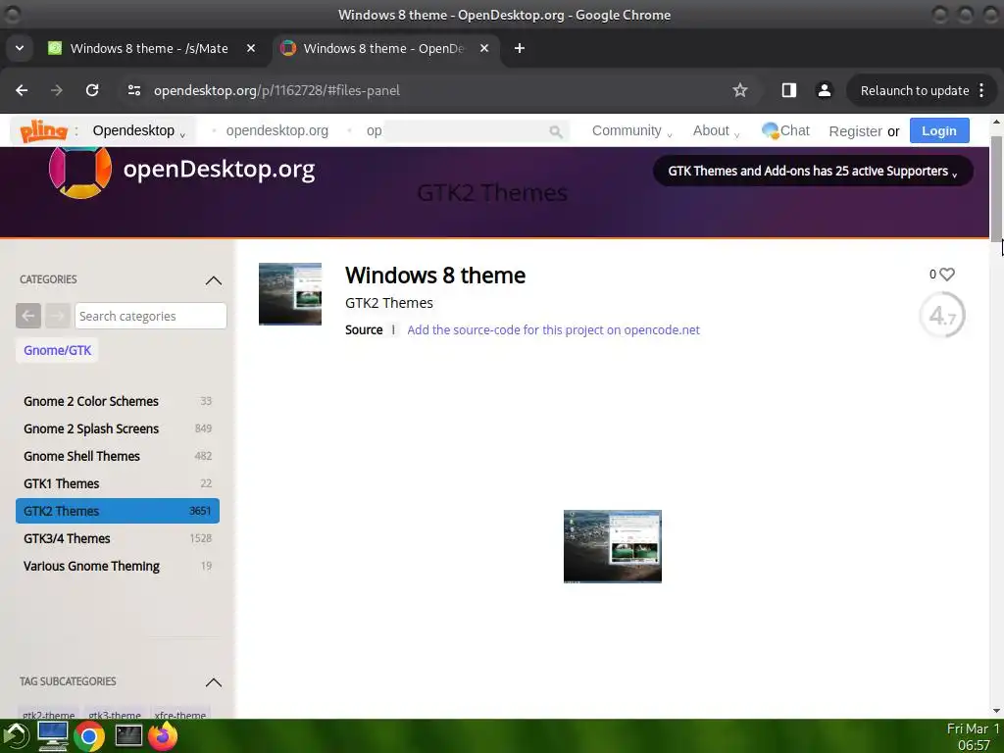Open a new browser tab
The image size is (1004, 753).
click(x=520, y=48)
